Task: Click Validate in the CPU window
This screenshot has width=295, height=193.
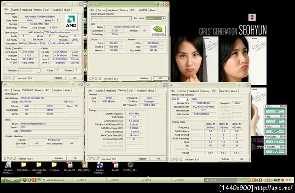Action: click(59, 78)
